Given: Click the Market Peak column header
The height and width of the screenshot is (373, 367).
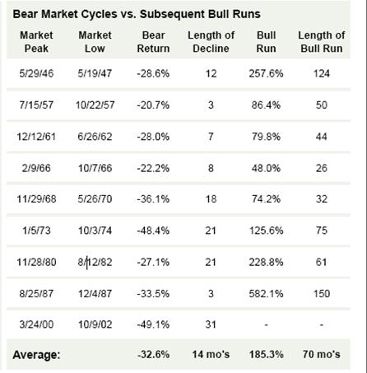Looking at the screenshot, I should coord(36,42).
